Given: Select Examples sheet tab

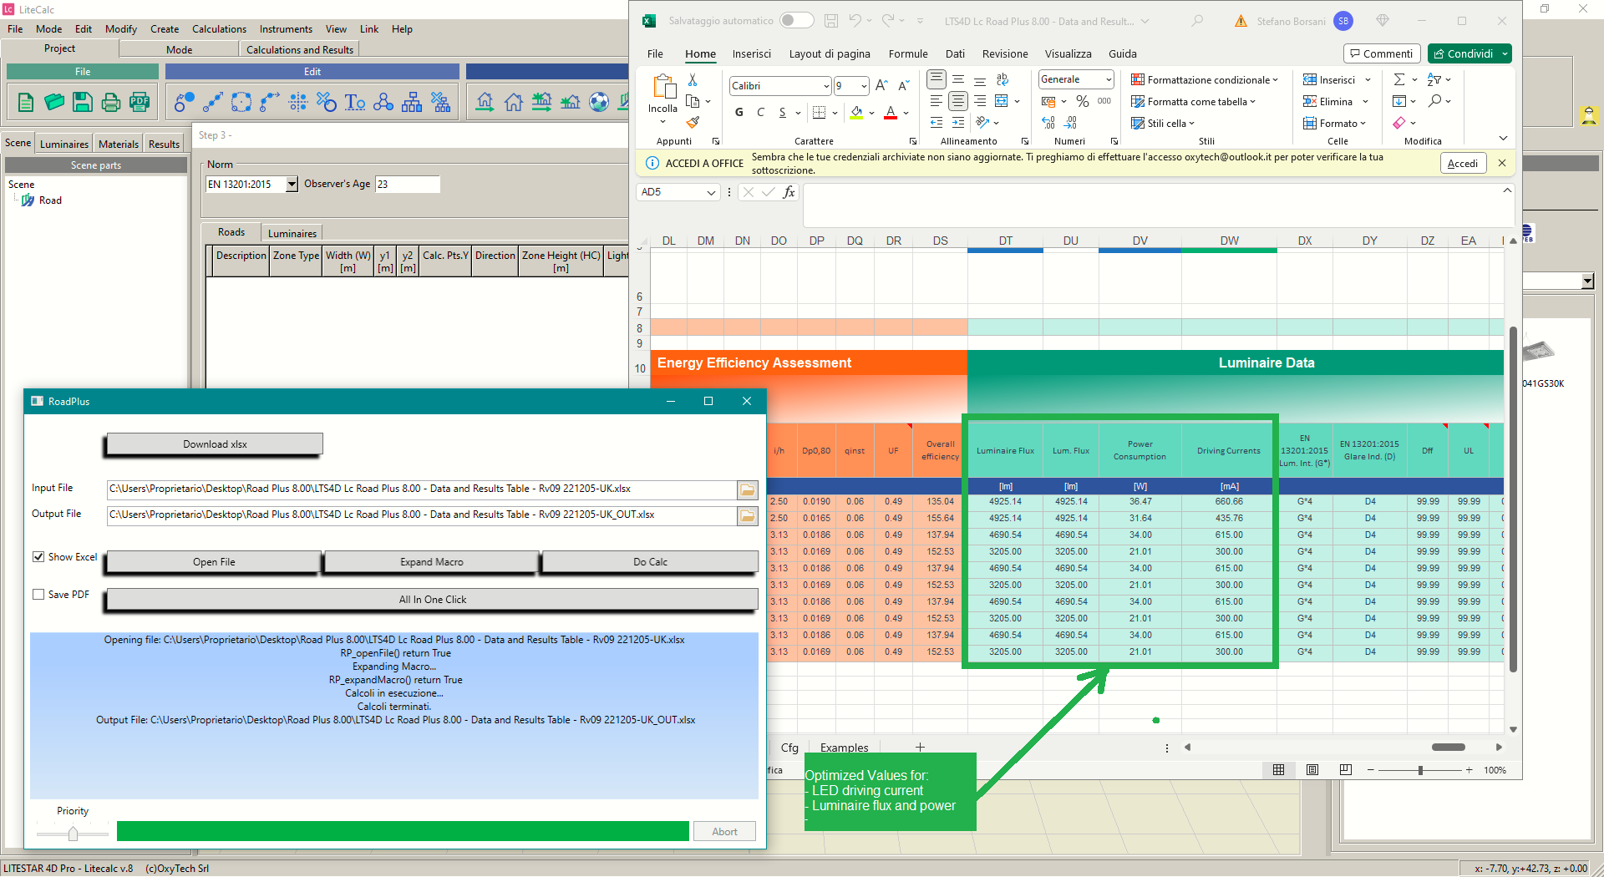Looking at the screenshot, I should click(x=844, y=748).
